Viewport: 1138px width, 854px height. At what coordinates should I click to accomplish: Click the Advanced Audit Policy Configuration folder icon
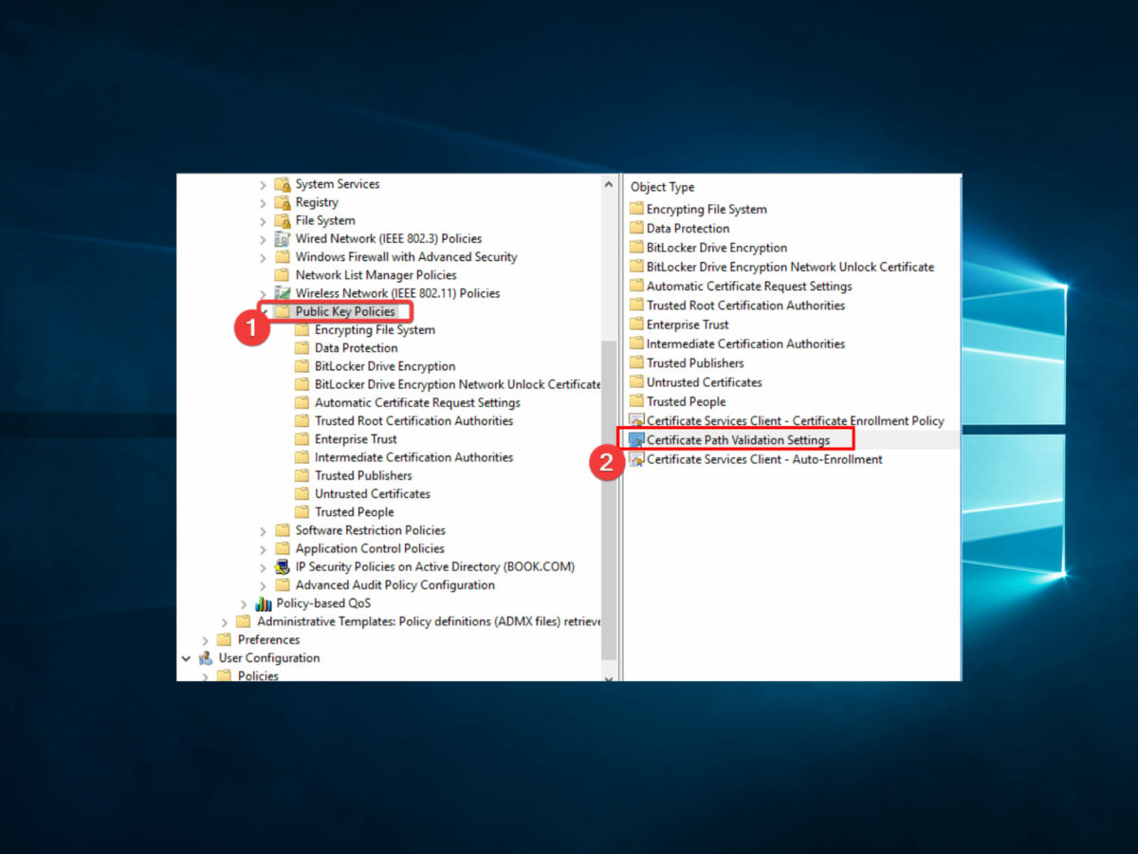point(282,585)
